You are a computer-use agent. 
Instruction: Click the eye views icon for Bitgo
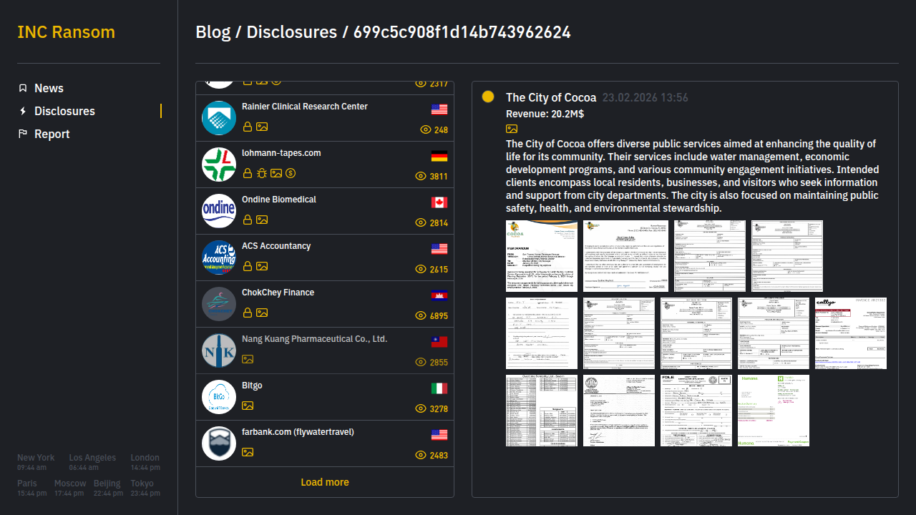[421, 408]
